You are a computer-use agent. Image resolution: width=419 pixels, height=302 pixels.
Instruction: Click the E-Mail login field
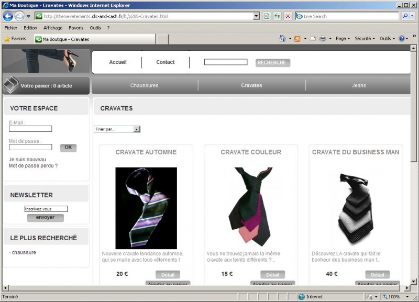click(30, 129)
